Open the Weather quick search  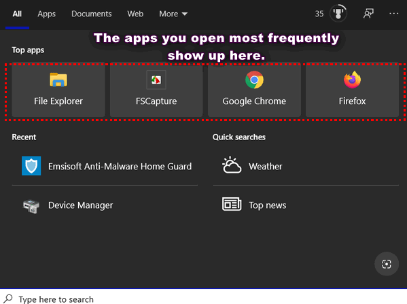[306, 166]
